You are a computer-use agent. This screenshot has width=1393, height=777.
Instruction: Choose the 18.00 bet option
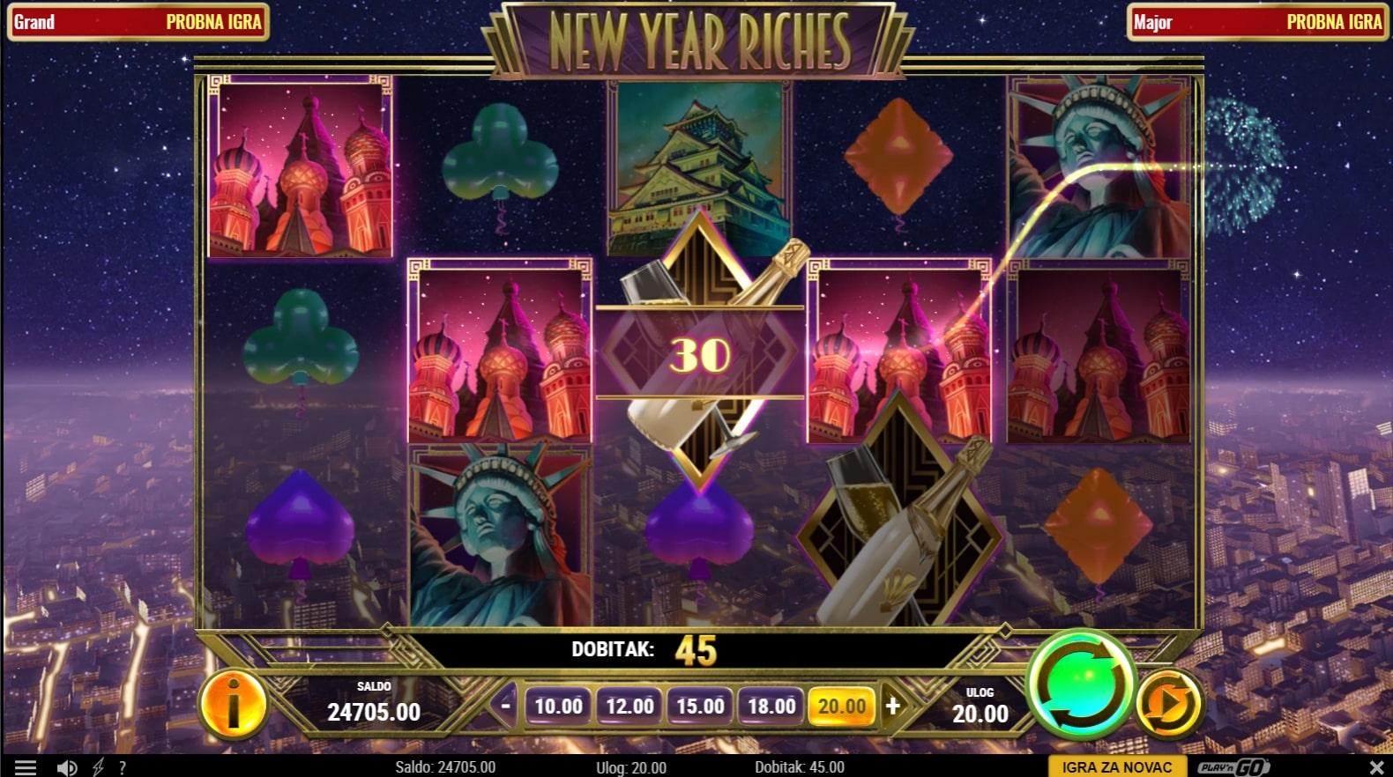[x=771, y=707]
